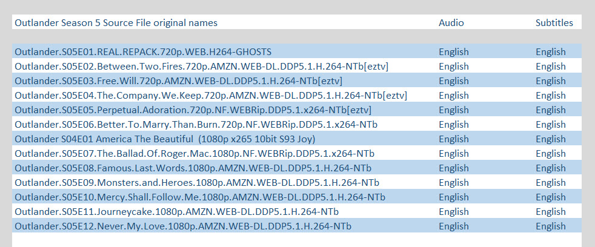Click Subtitles 'English' in the S05E12 row
595x247 pixels.
(x=551, y=226)
